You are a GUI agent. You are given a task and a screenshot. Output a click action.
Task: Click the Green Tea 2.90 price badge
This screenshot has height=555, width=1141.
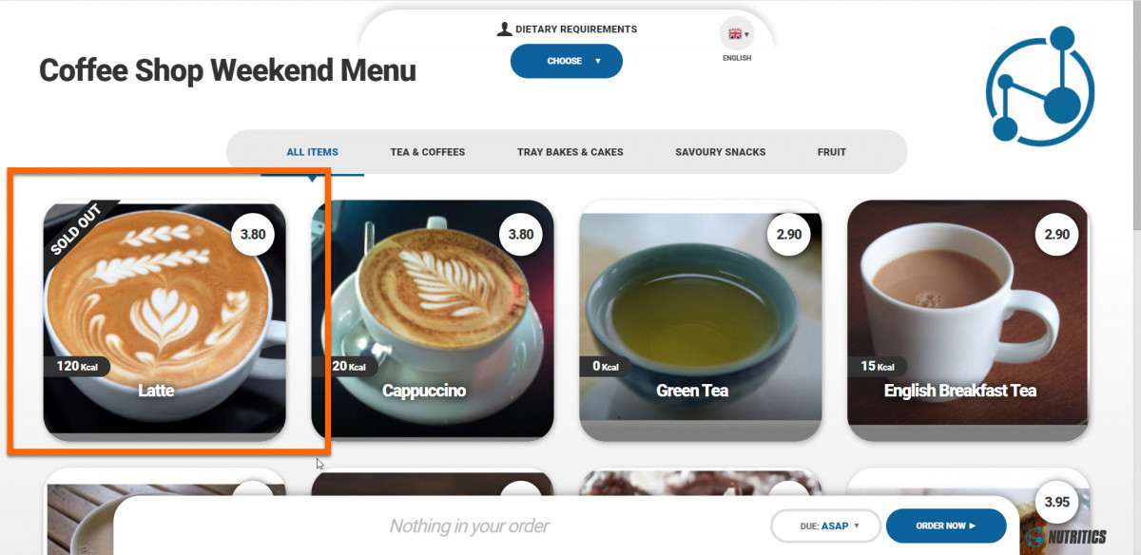789,235
